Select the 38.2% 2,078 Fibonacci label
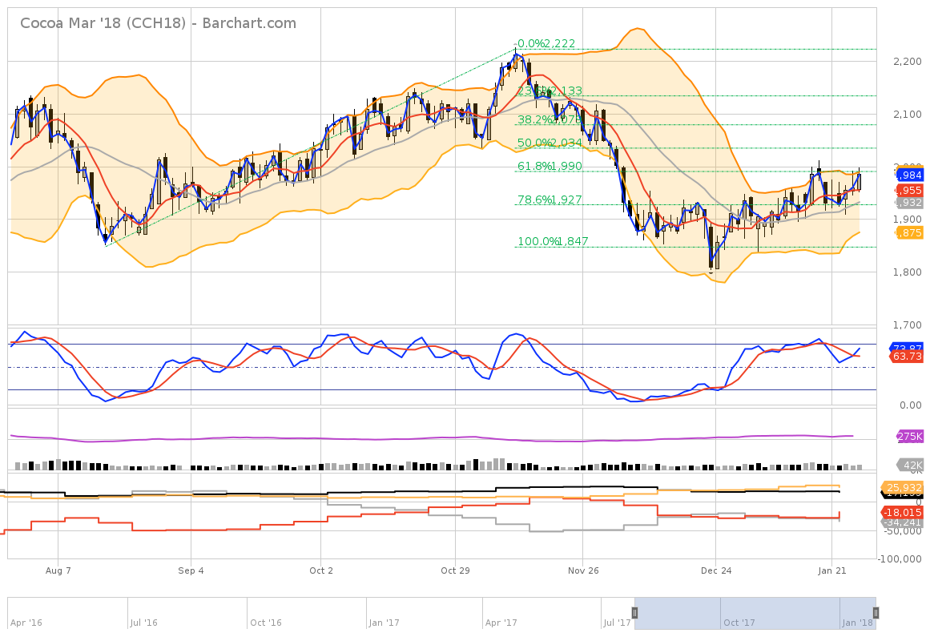 (x=550, y=120)
